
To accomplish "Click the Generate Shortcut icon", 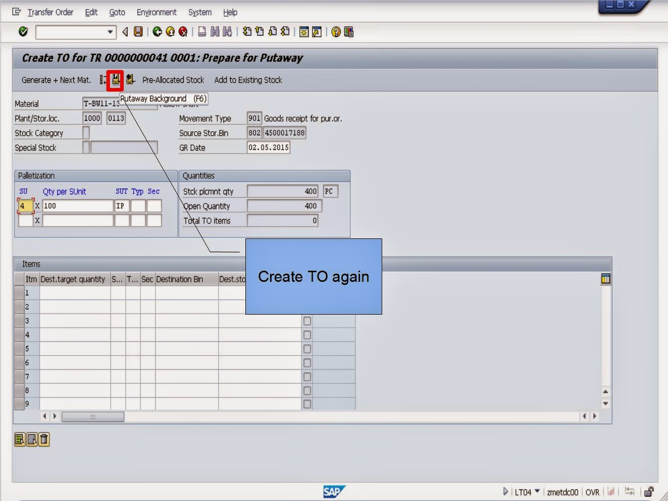I will pyautogui.click(x=317, y=32).
